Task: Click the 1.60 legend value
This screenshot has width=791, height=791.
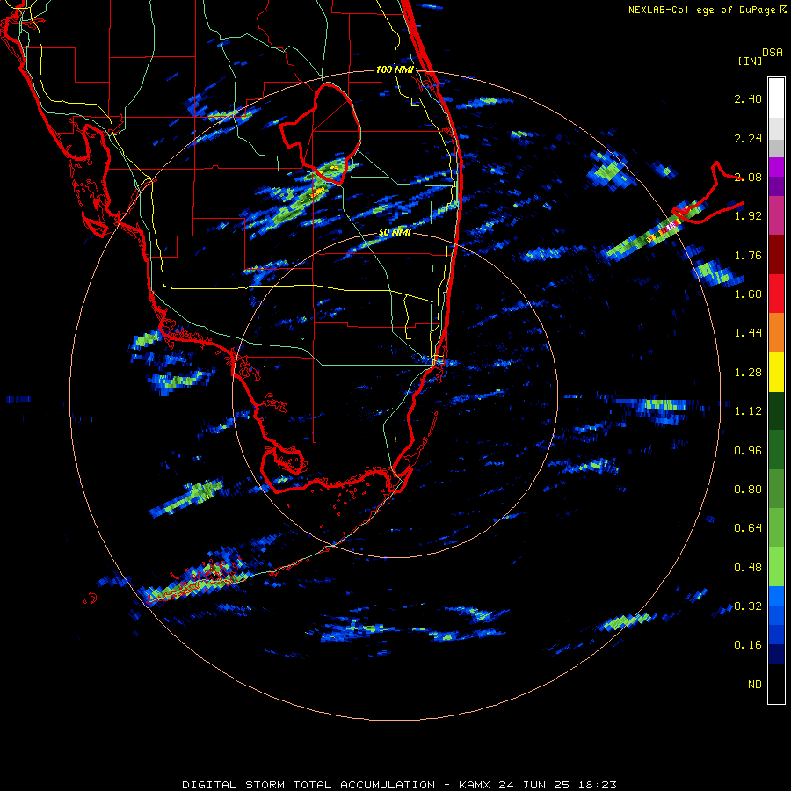Action: [x=748, y=294]
